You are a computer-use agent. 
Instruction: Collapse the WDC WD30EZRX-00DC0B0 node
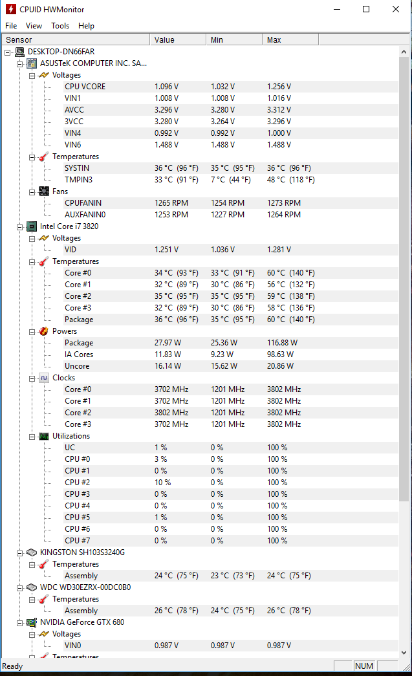click(x=19, y=588)
